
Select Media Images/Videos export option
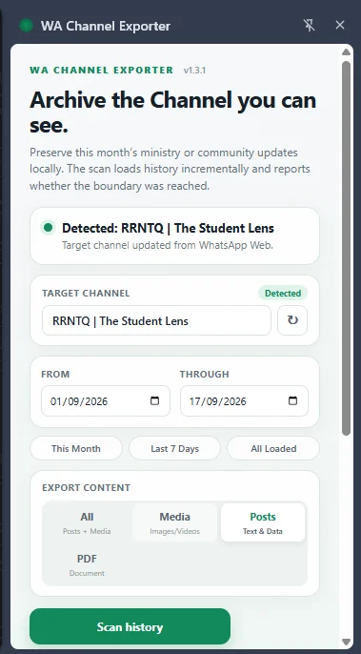pos(174,522)
